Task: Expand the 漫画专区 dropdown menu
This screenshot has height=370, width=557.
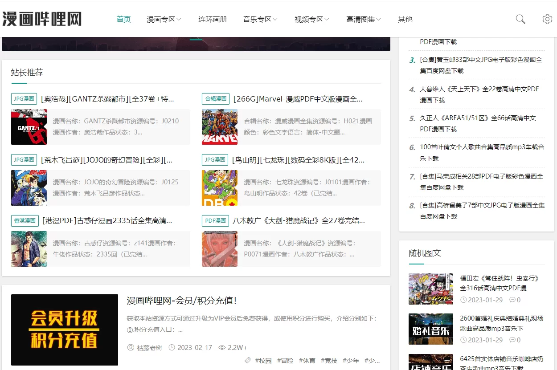Action: pos(164,20)
